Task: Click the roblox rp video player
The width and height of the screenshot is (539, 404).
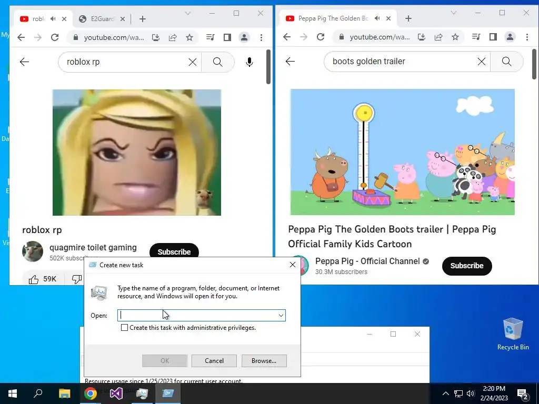Action: 137,153
